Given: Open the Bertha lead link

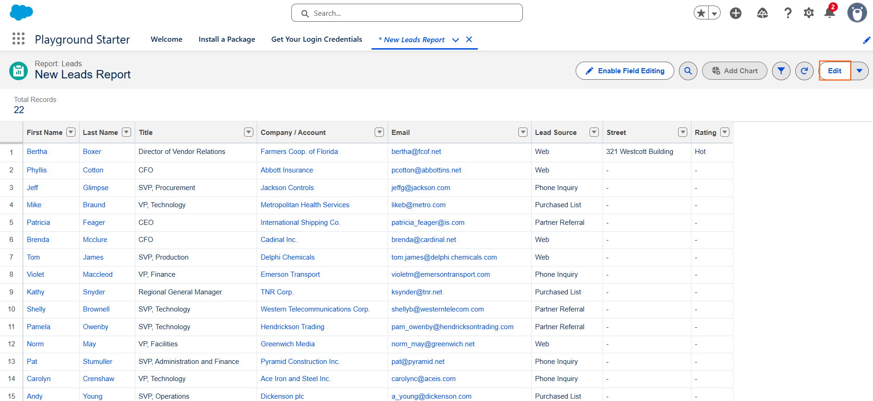Looking at the screenshot, I should [37, 152].
